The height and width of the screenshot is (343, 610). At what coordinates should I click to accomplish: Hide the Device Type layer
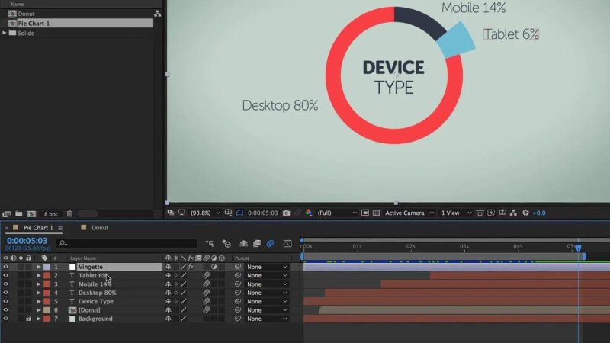tap(5, 301)
